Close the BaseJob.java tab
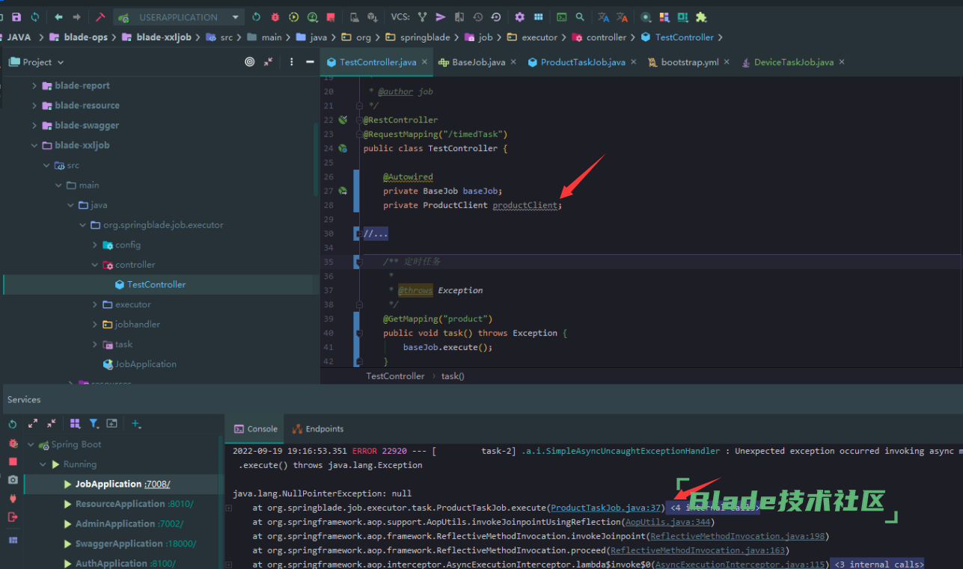 513,62
